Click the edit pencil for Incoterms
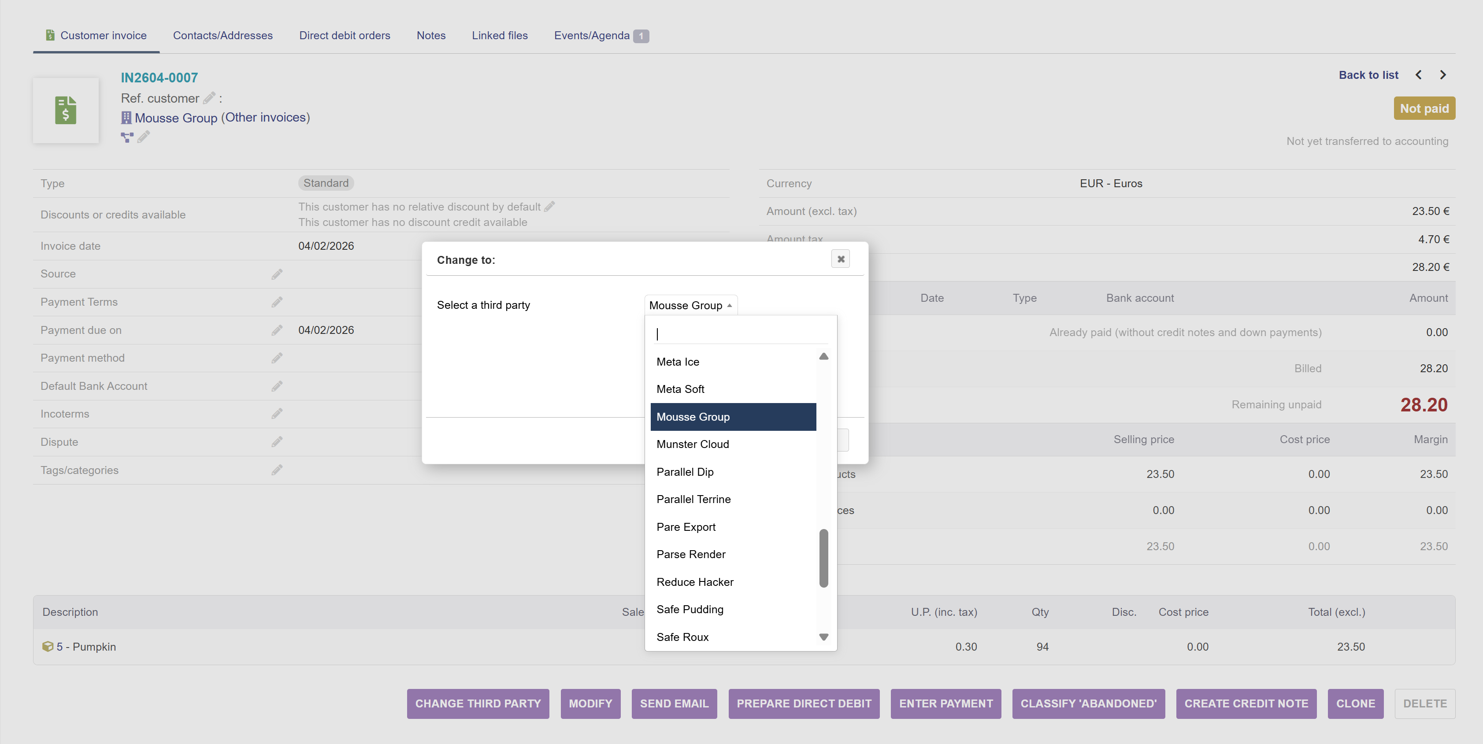This screenshot has height=744, width=1483. pos(277,414)
